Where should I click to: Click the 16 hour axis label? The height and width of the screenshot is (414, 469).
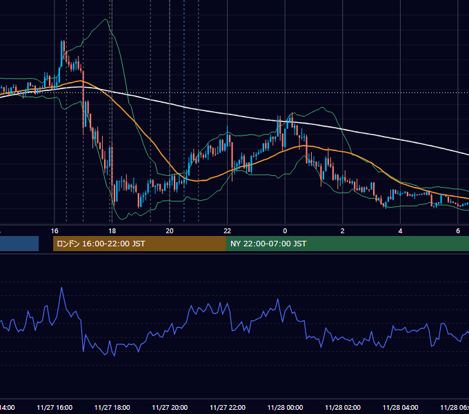pos(54,231)
